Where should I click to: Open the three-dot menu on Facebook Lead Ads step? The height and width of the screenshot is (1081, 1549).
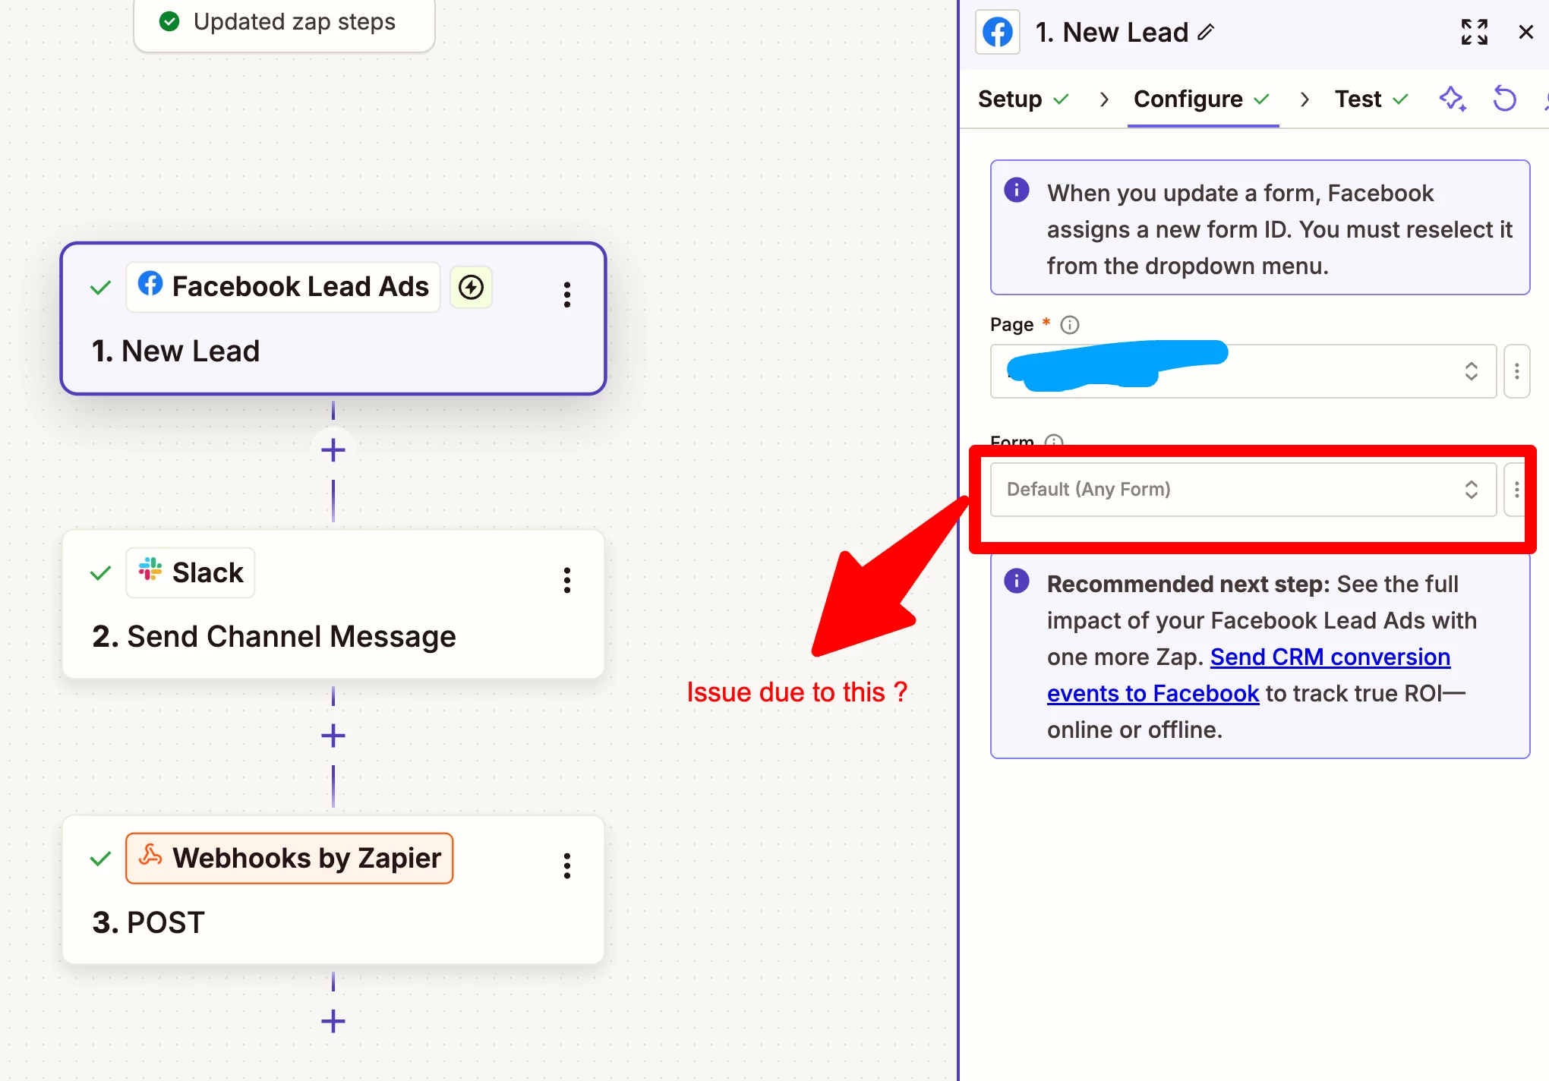point(566,294)
